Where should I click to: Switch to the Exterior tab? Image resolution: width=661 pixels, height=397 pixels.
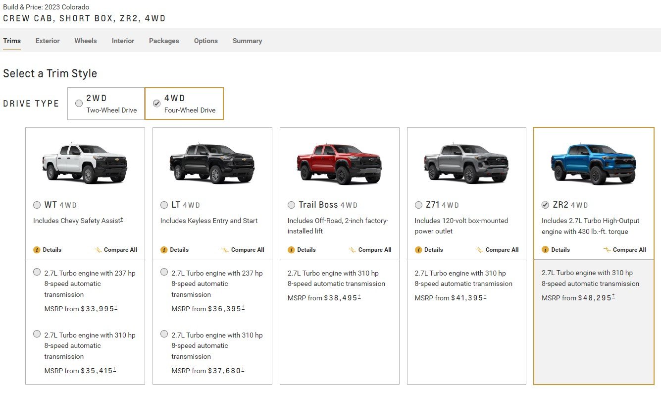tap(48, 41)
